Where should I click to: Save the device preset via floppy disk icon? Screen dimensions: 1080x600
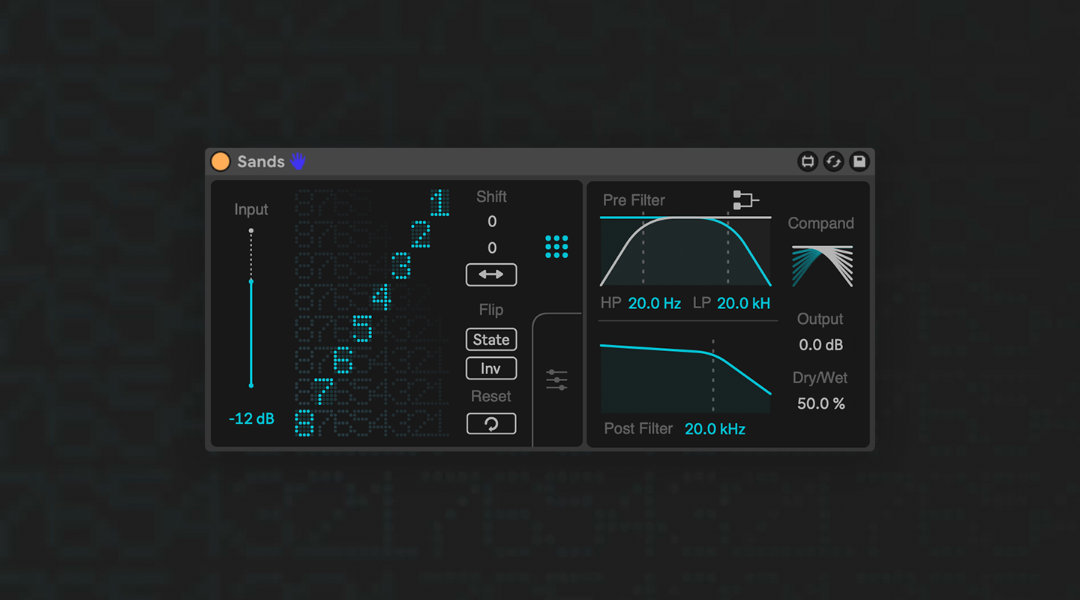(859, 161)
